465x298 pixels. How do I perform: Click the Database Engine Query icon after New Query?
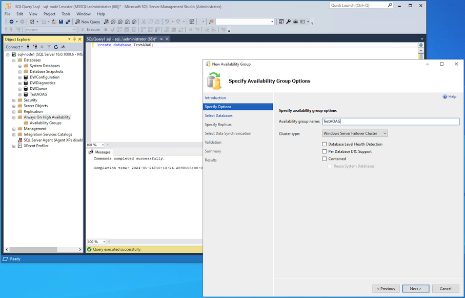coord(106,22)
